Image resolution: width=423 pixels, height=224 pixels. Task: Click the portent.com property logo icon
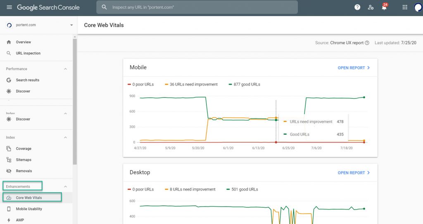(x=9, y=25)
